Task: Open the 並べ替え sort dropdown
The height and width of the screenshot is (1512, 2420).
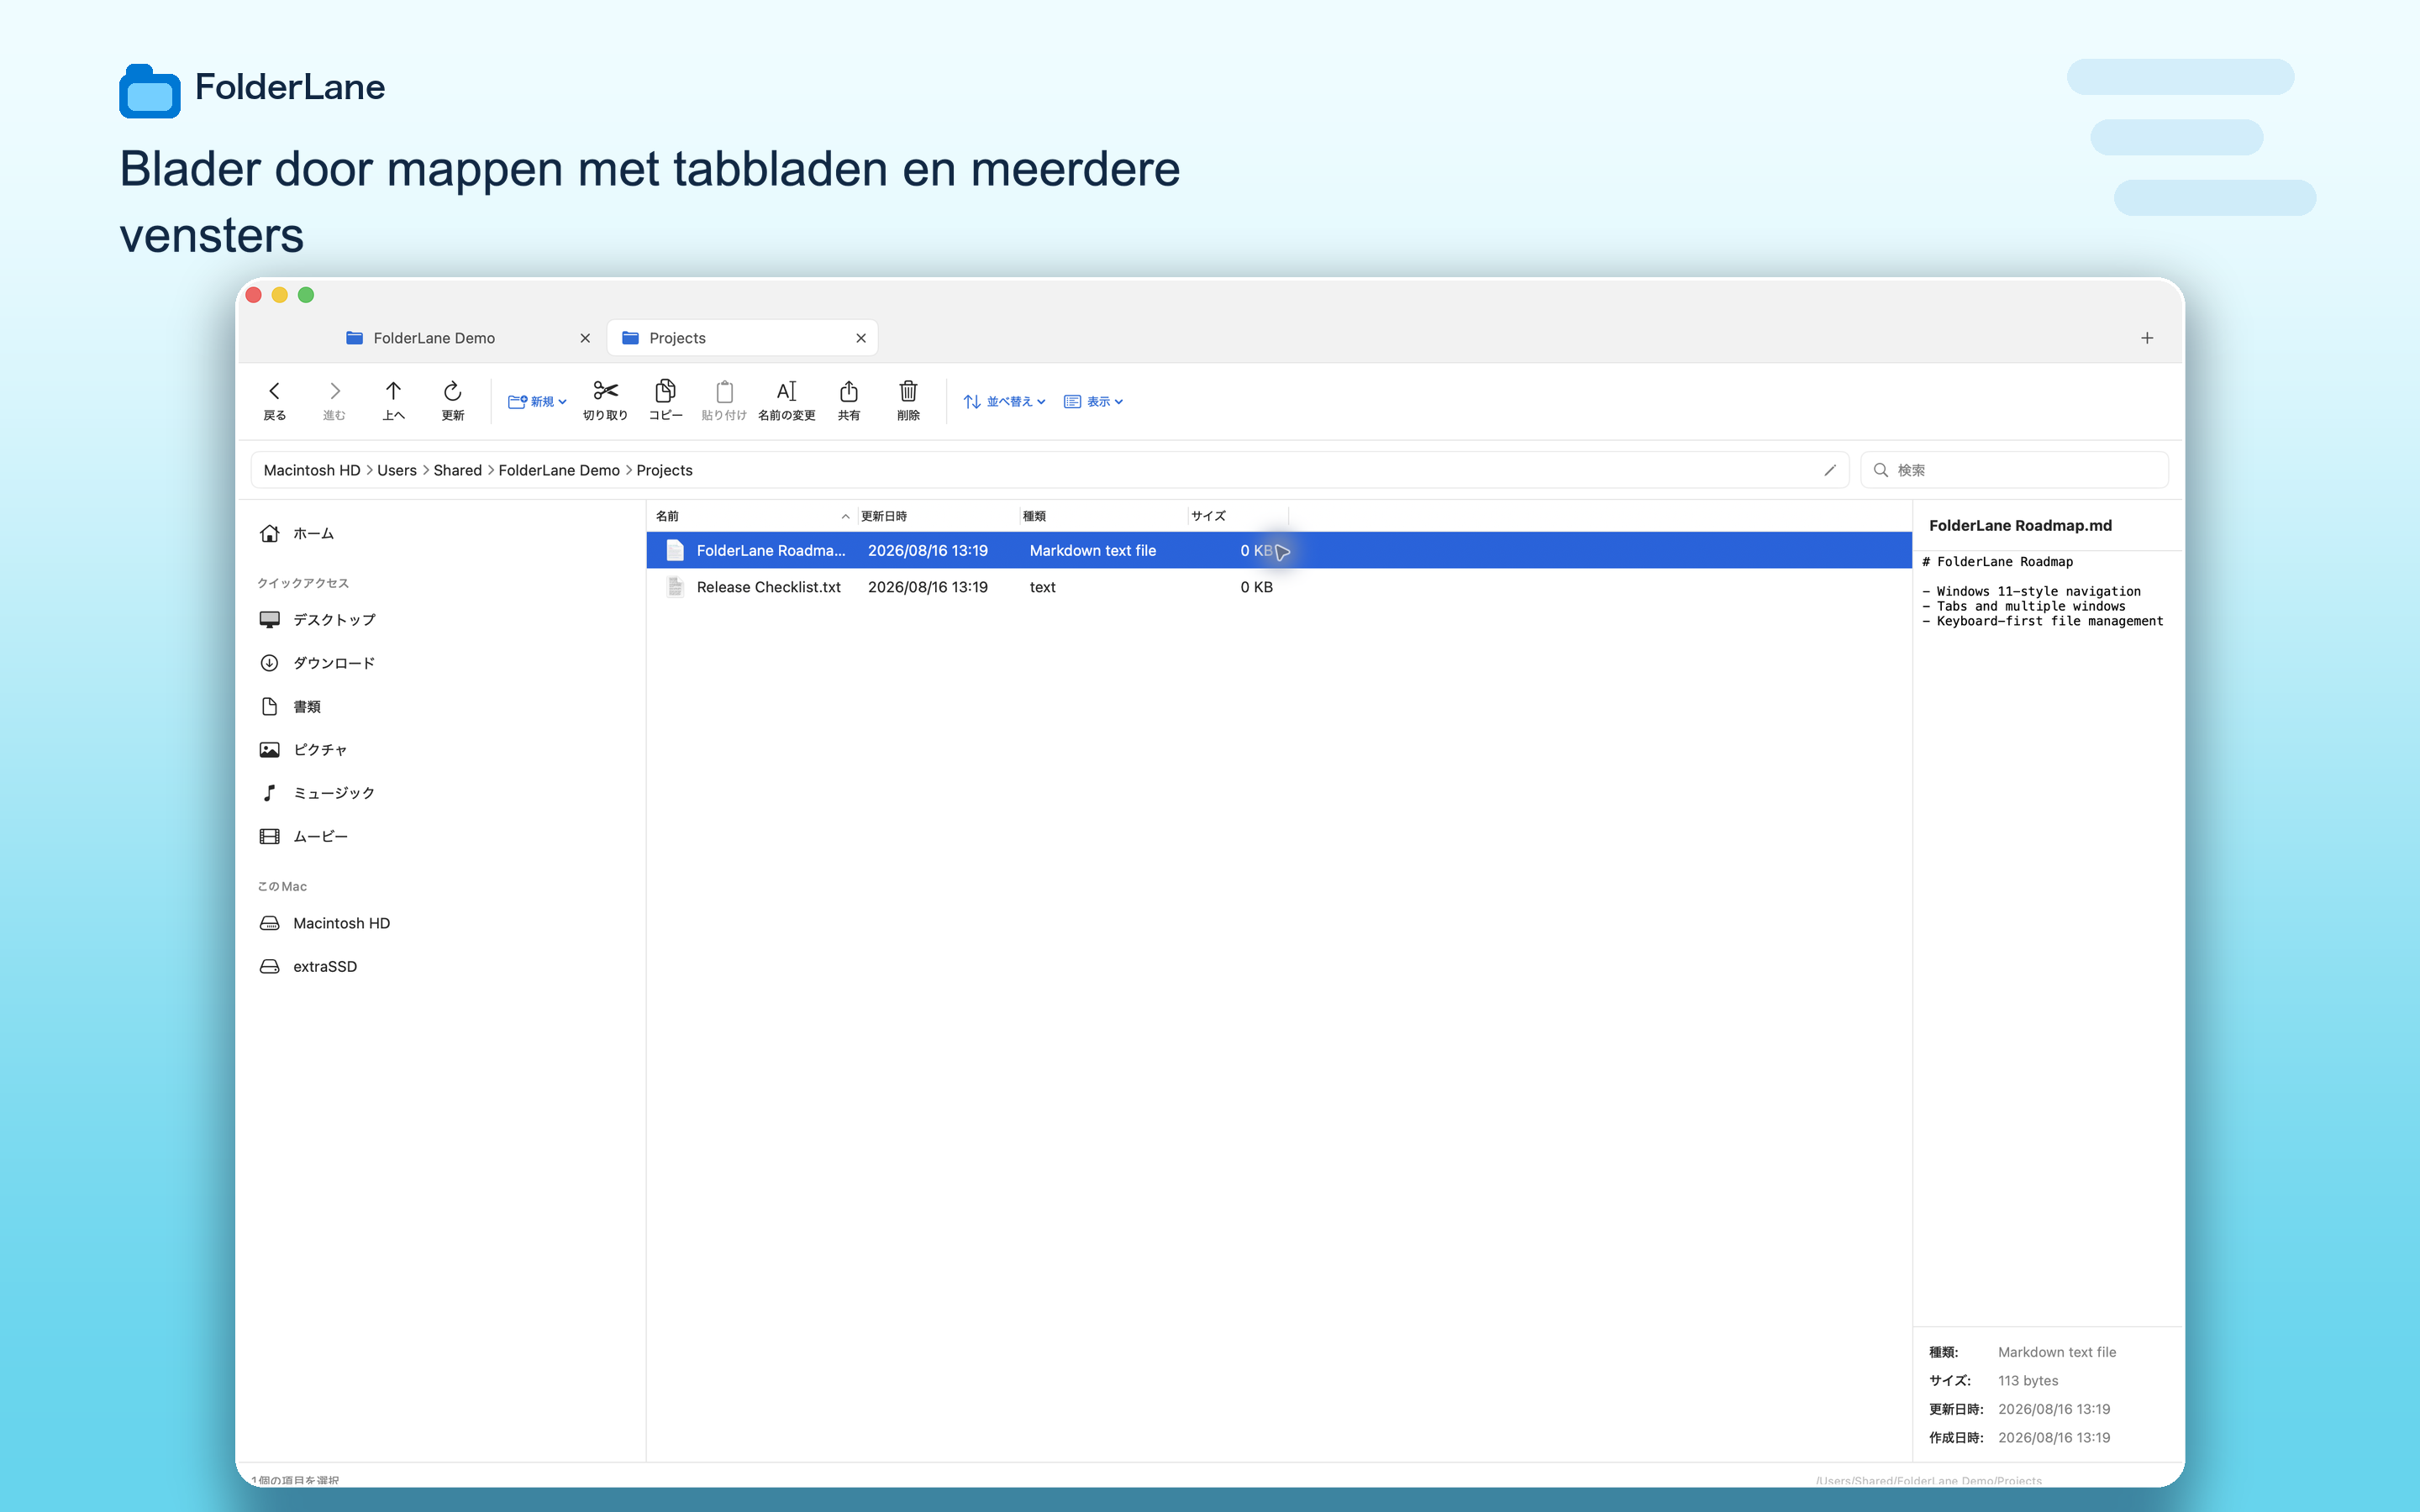Action: [x=1004, y=402]
